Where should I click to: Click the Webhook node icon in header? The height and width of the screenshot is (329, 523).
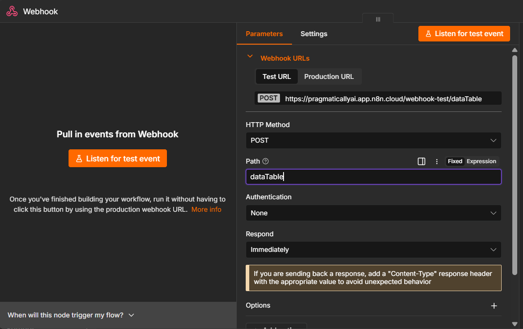[12, 11]
